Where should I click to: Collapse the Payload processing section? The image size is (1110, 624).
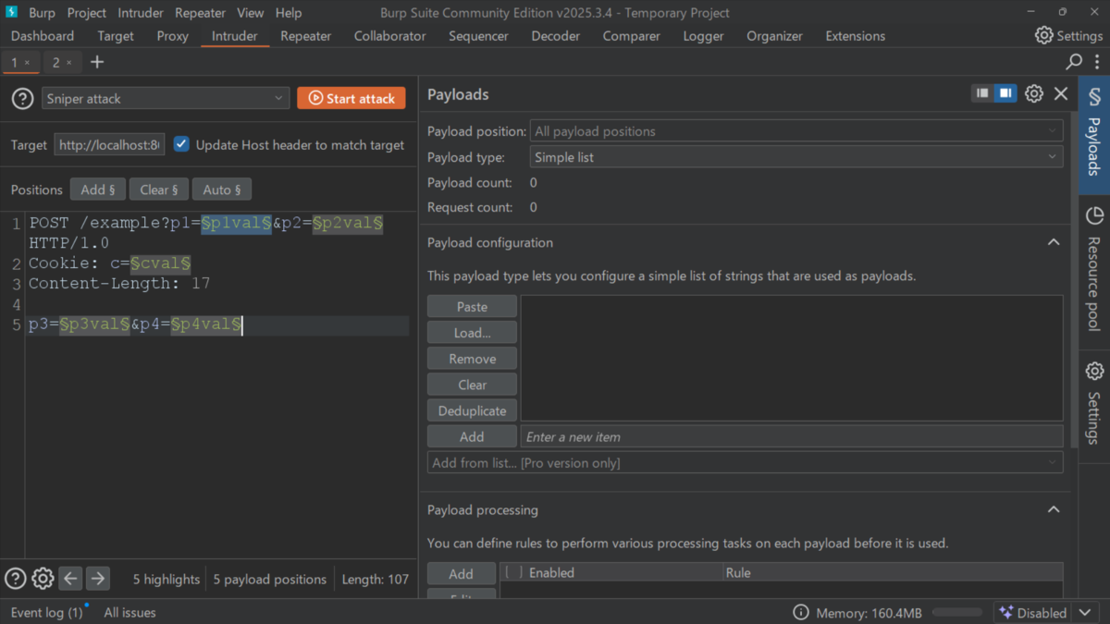coord(1053,509)
